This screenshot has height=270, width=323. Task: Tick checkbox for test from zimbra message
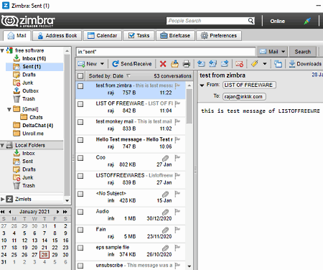click(x=80, y=86)
